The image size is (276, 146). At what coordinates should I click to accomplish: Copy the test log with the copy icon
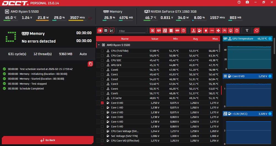point(91,64)
